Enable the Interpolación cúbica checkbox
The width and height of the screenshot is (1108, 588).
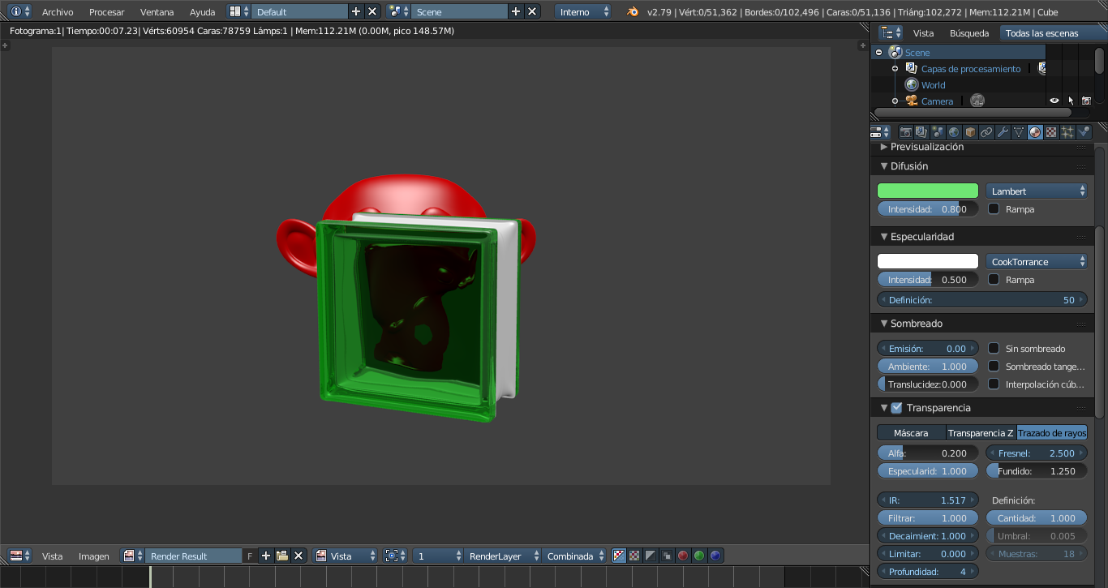tap(994, 384)
